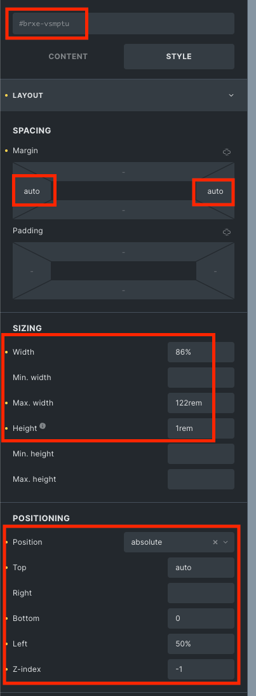Screen dimensions: 256x696
Task: Clear the Position value with the X
Action: 215,542
